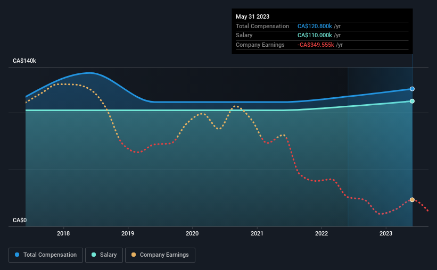Click the CA$0 y-axis label
The height and width of the screenshot is (270, 437).
20,220
